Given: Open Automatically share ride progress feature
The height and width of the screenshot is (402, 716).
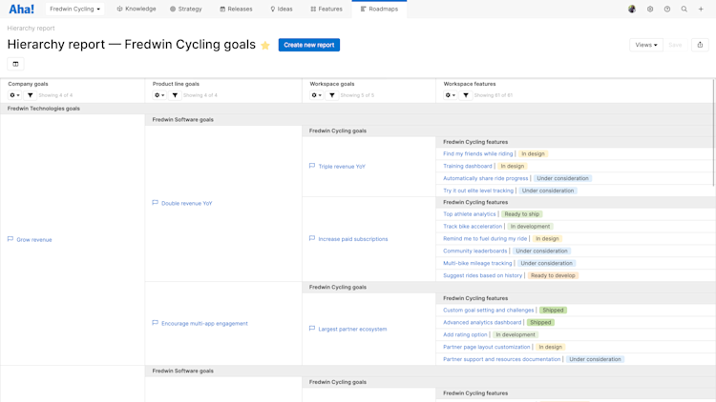Looking at the screenshot, I should tap(485, 179).
